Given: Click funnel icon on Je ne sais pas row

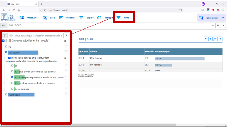Looking at the screenshot, I should coord(66,89).
